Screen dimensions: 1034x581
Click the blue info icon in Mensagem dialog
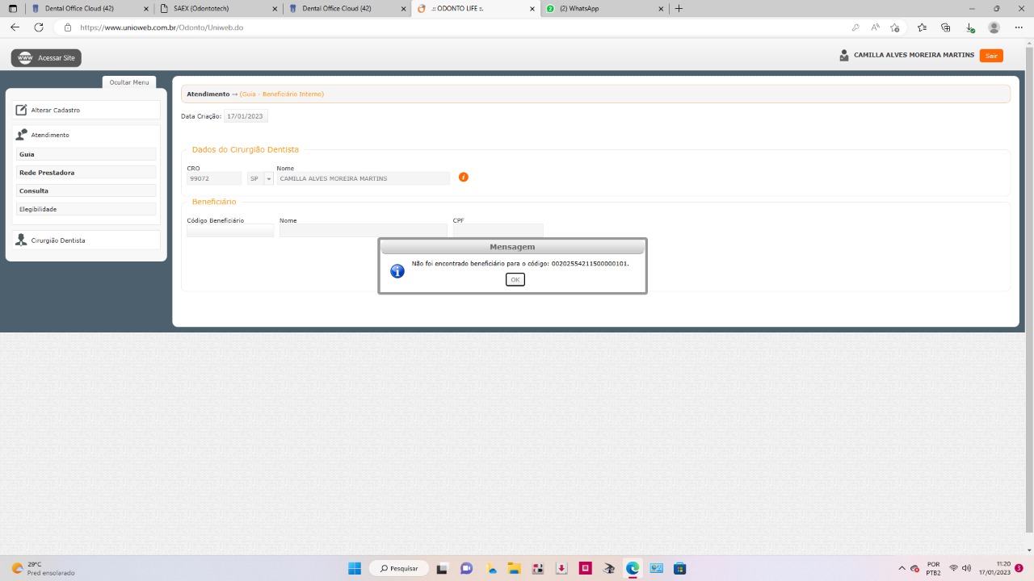(x=397, y=271)
